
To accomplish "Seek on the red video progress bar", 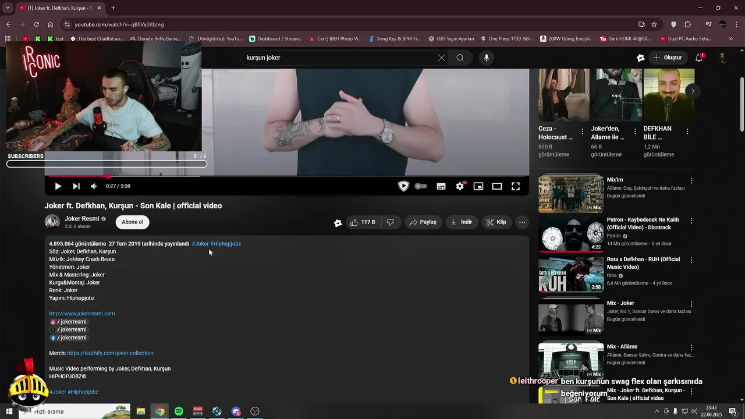I will tap(287, 176).
